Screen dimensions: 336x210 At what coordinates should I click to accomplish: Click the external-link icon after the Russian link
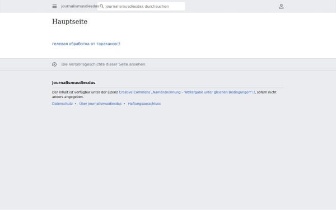click(x=119, y=44)
